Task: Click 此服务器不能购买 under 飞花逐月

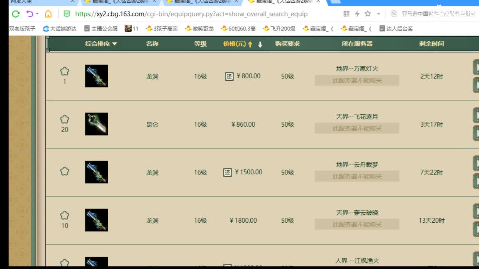Action: click(x=357, y=128)
